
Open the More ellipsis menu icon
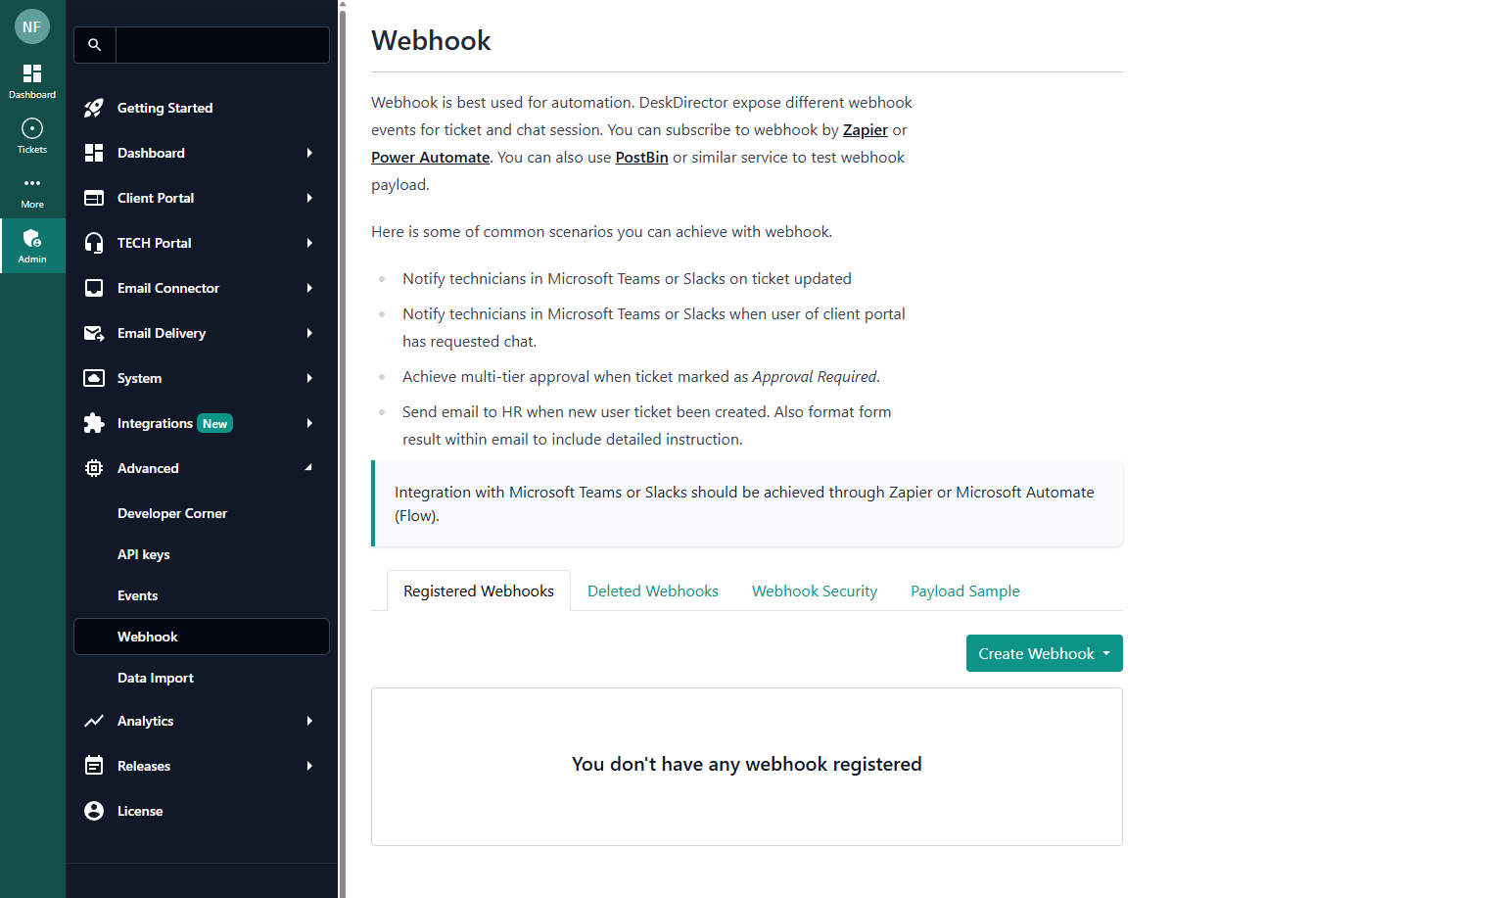click(32, 183)
